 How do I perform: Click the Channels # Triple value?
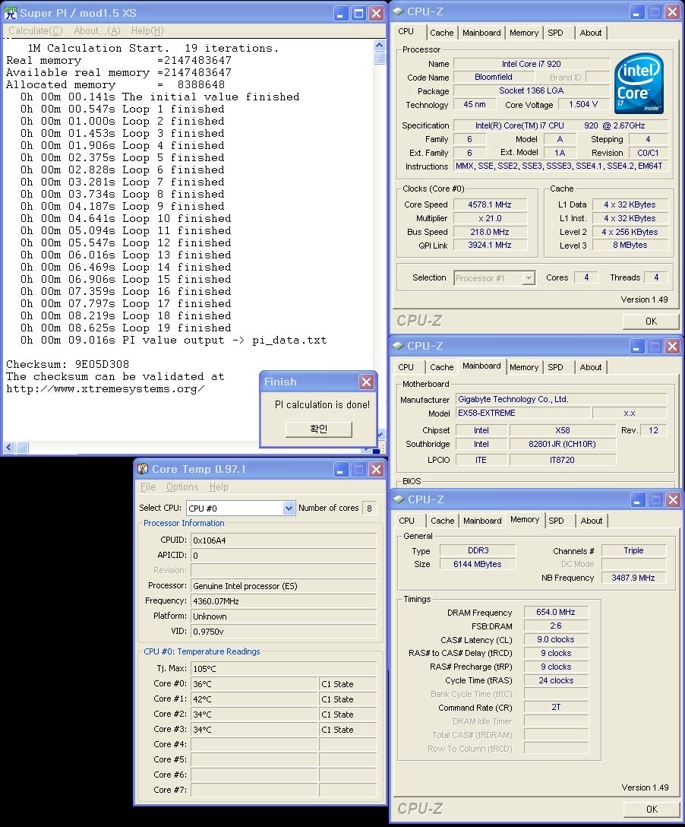tap(633, 550)
